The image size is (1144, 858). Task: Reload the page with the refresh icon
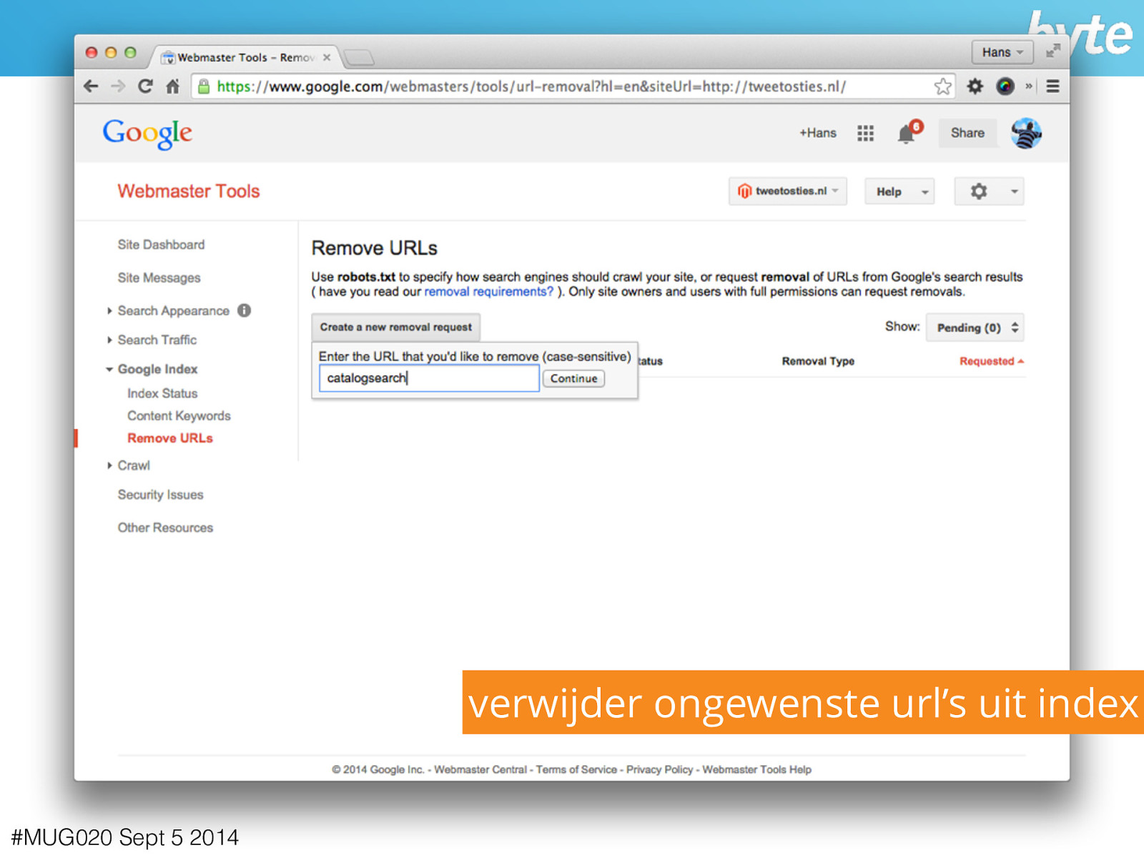(x=145, y=87)
